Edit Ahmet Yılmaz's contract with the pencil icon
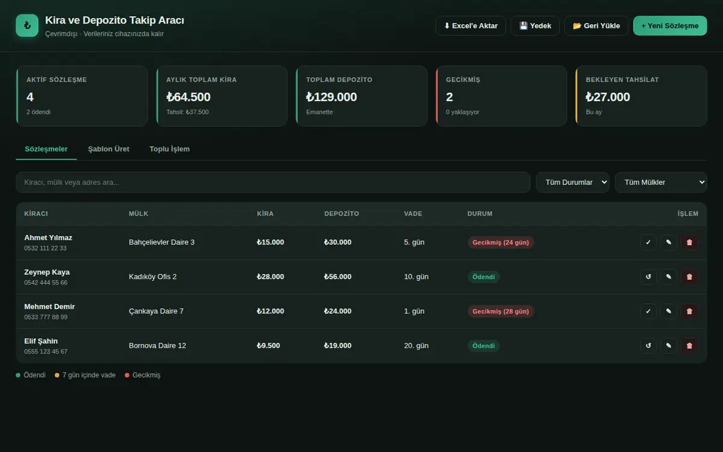 [x=669, y=242]
